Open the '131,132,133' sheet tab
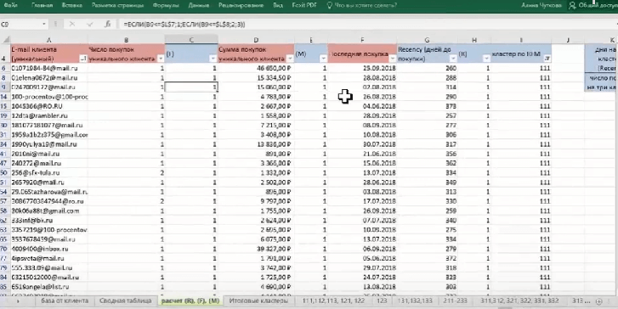Viewport: 618px width, 309px height. click(416, 301)
